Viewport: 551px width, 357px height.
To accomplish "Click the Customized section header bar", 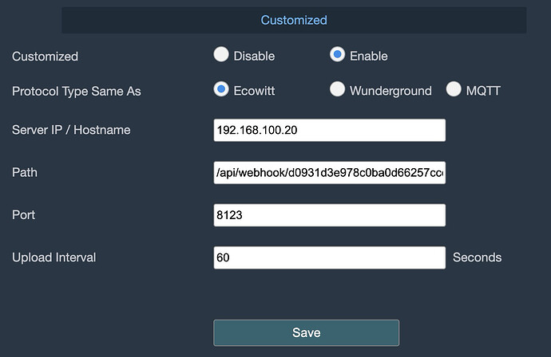I will [294, 20].
